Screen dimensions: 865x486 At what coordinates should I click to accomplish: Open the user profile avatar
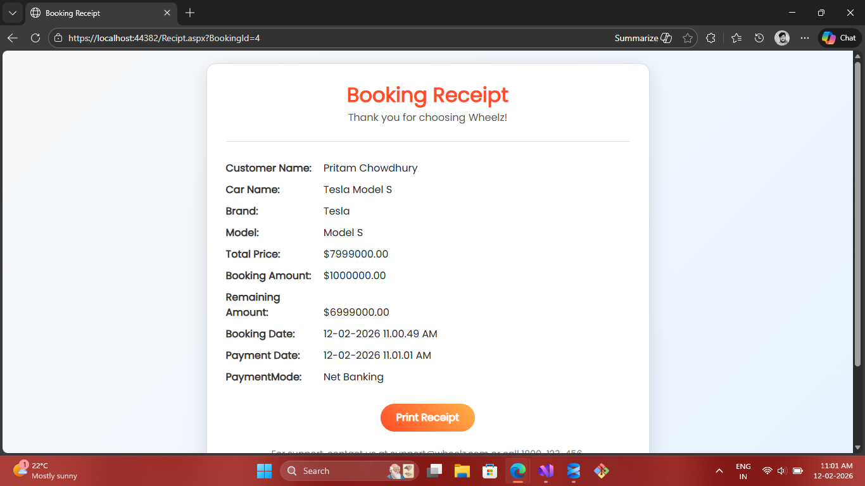click(782, 38)
